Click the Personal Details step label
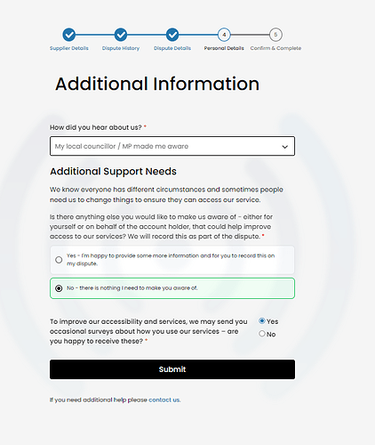The height and width of the screenshot is (445, 375). 224,48
